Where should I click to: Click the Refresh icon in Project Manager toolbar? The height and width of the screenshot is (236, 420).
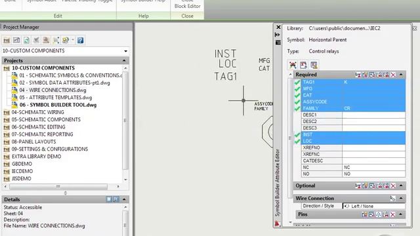point(26,41)
